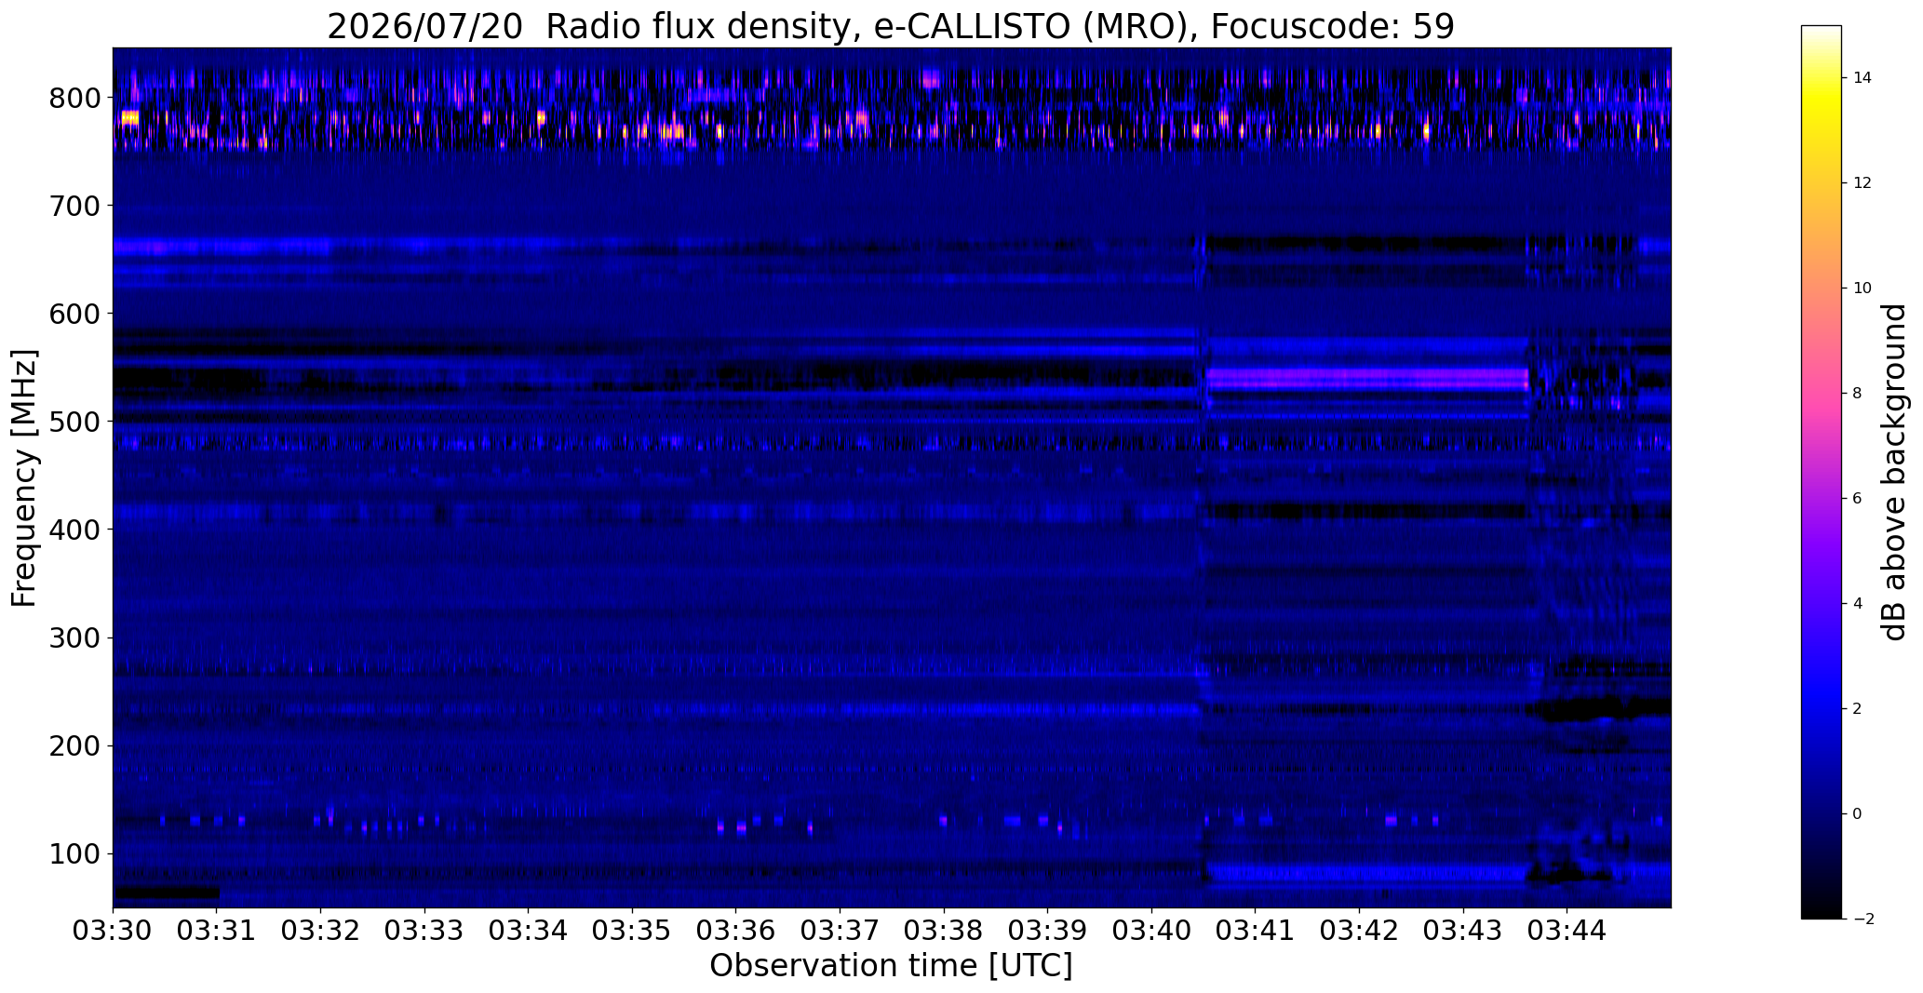Image resolution: width=1923 pixels, height=993 pixels.
Task: Click the bright magenta band near 540 MHz
Action: (x=1366, y=379)
